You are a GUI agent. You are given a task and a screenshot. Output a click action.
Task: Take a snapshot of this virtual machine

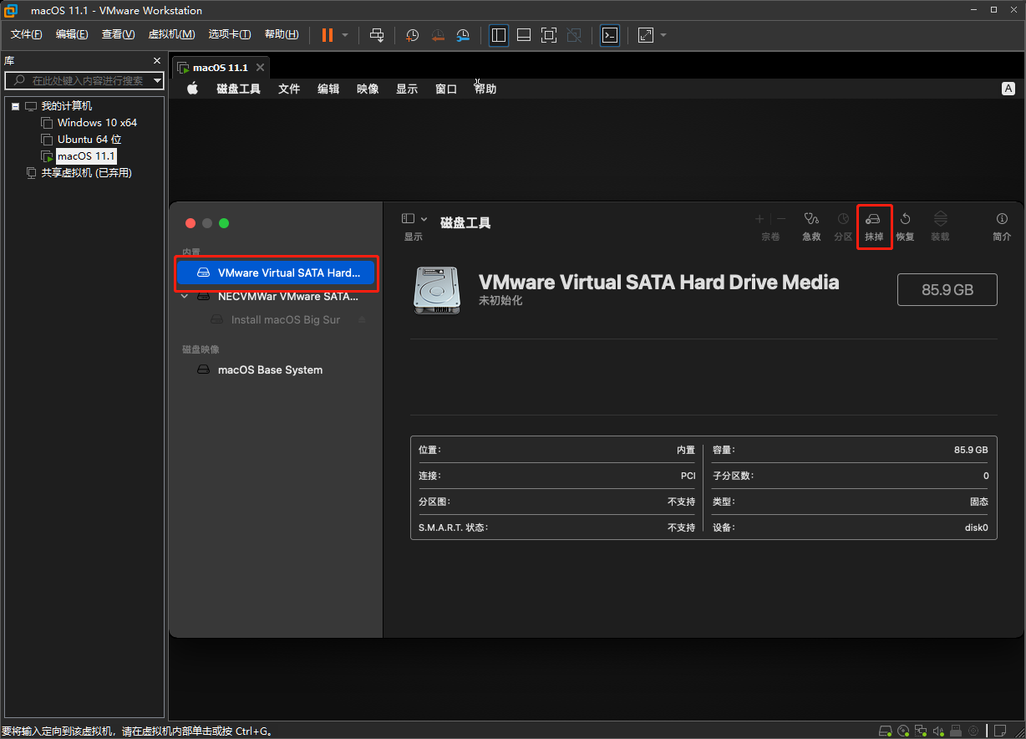412,35
